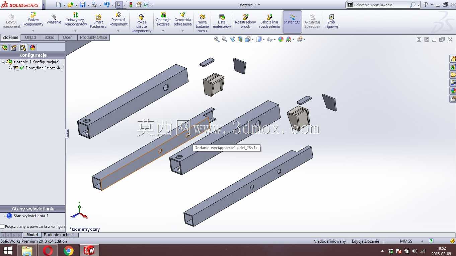Undo the last action

click(106, 5)
